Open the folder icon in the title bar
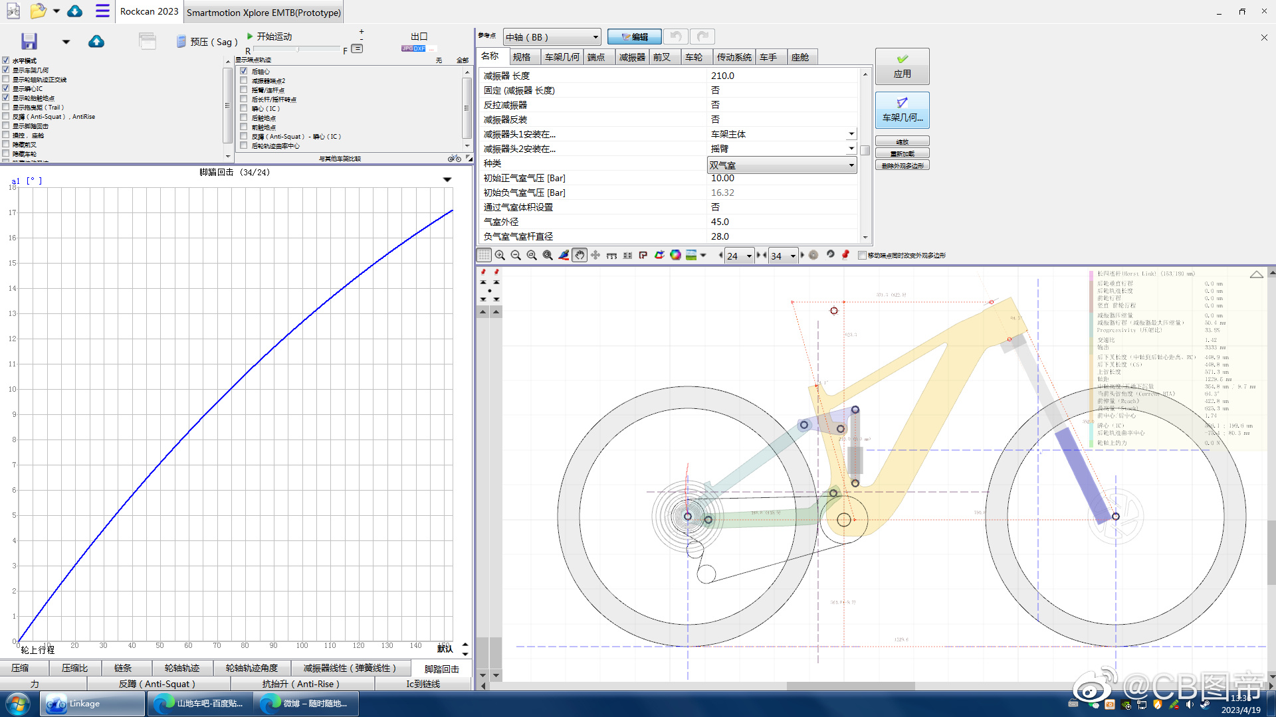This screenshot has width=1276, height=717. [x=38, y=11]
